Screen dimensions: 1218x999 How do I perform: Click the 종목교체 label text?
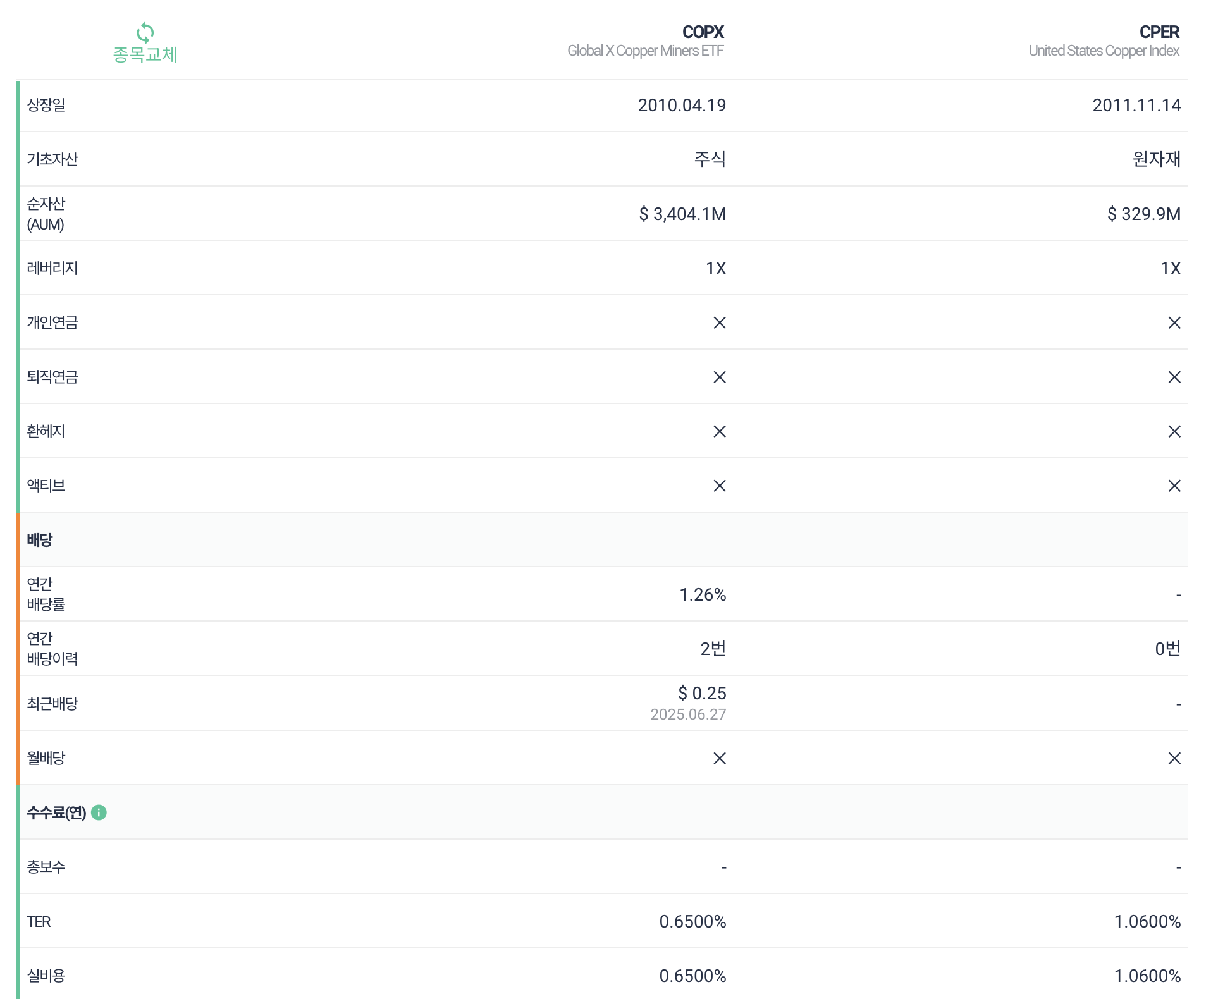coord(145,55)
